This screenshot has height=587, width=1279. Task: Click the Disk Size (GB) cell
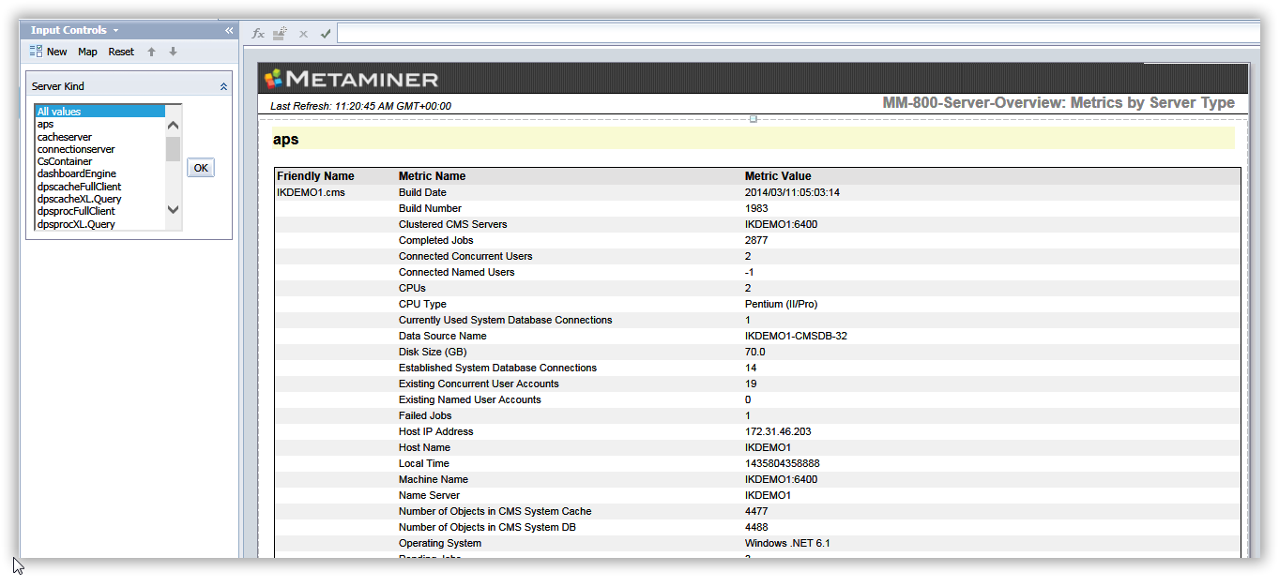pyautogui.click(x=433, y=352)
